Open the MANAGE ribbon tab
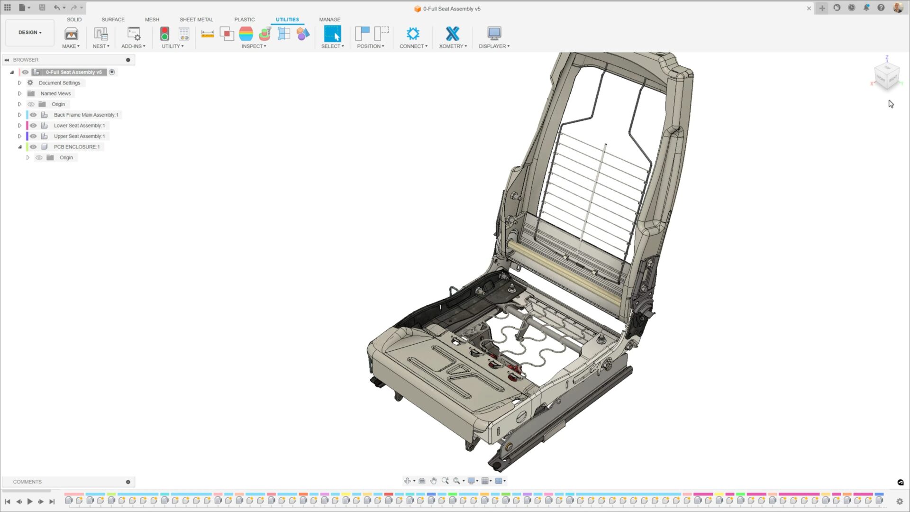 point(330,19)
